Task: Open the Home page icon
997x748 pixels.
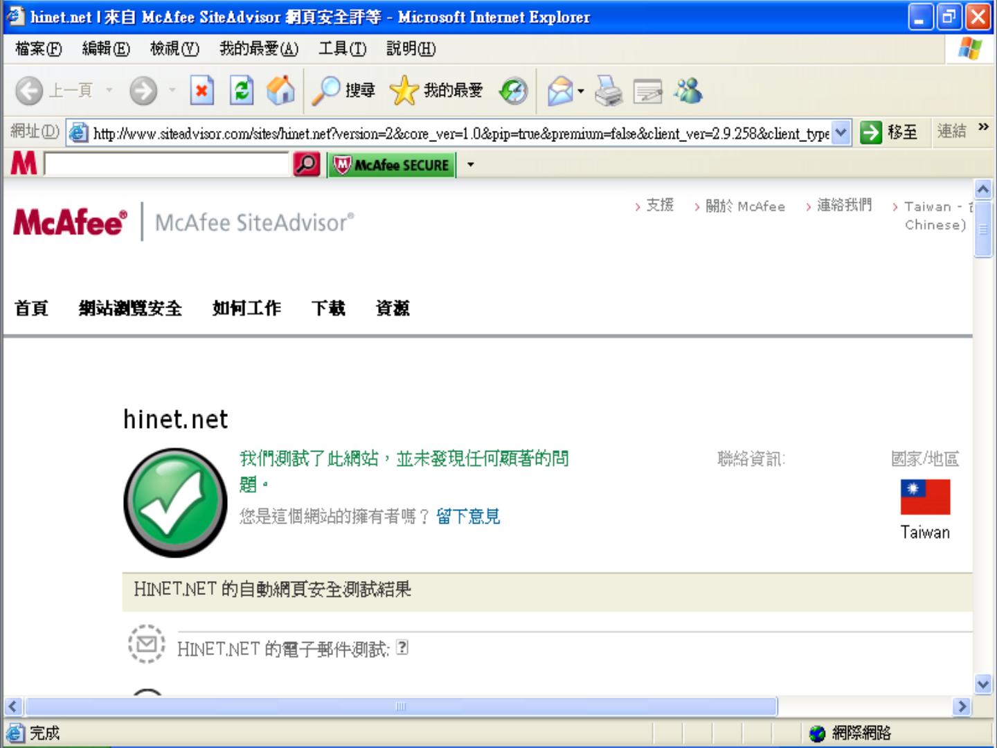Action: 280,91
